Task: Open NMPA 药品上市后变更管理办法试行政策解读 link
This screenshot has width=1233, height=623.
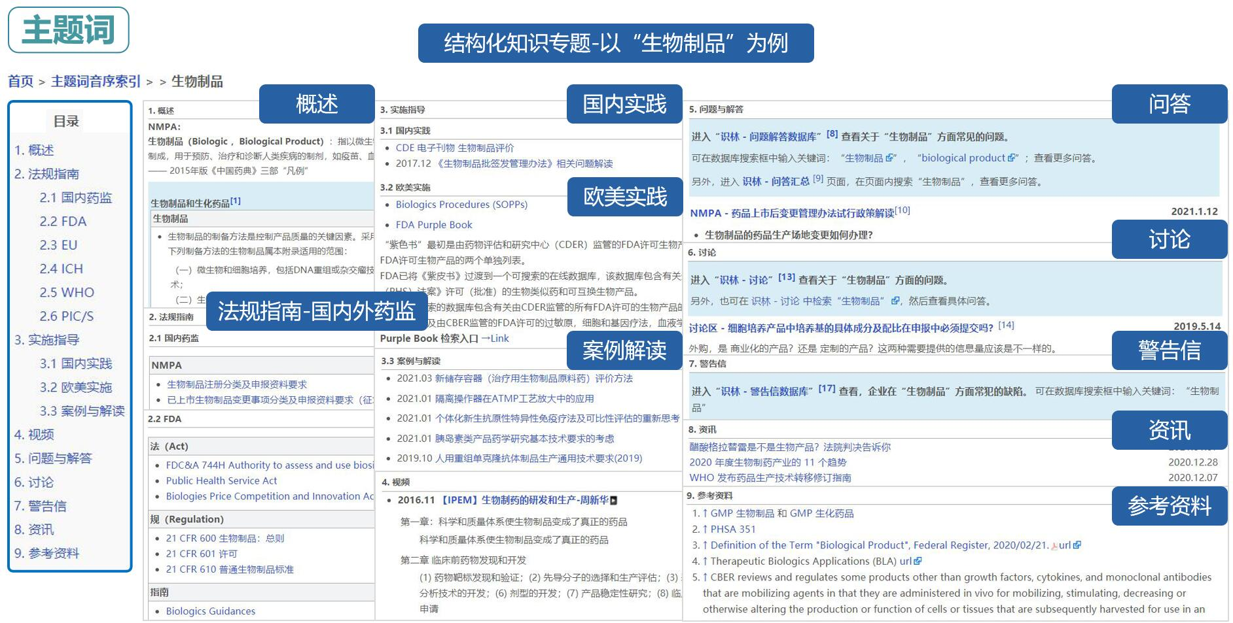Action: 792,213
